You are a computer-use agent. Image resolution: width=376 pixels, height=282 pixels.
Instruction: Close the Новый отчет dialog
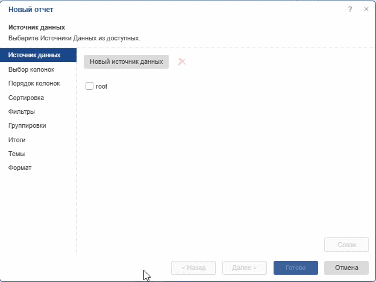(x=366, y=10)
